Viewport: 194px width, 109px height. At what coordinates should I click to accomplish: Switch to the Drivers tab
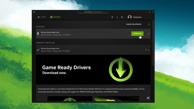click(x=55, y=17)
